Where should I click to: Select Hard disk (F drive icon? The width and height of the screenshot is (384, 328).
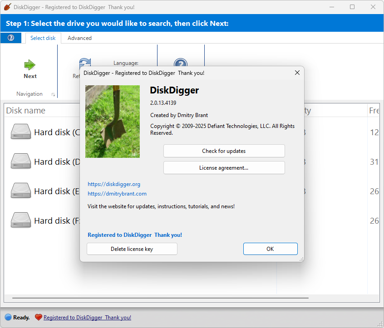[21, 220]
